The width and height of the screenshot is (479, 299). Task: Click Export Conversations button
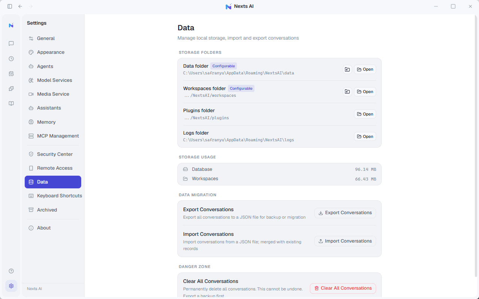(x=345, y=213)
